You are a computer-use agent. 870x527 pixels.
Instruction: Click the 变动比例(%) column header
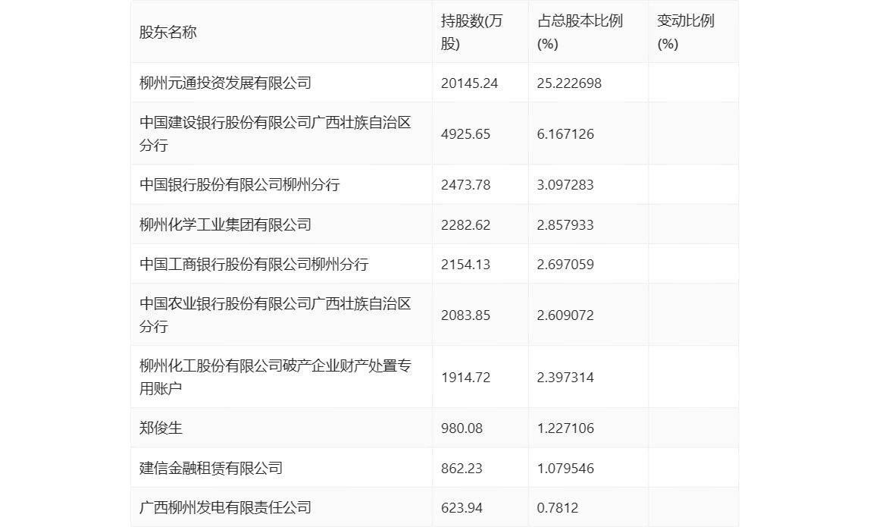tap(685, 32)
